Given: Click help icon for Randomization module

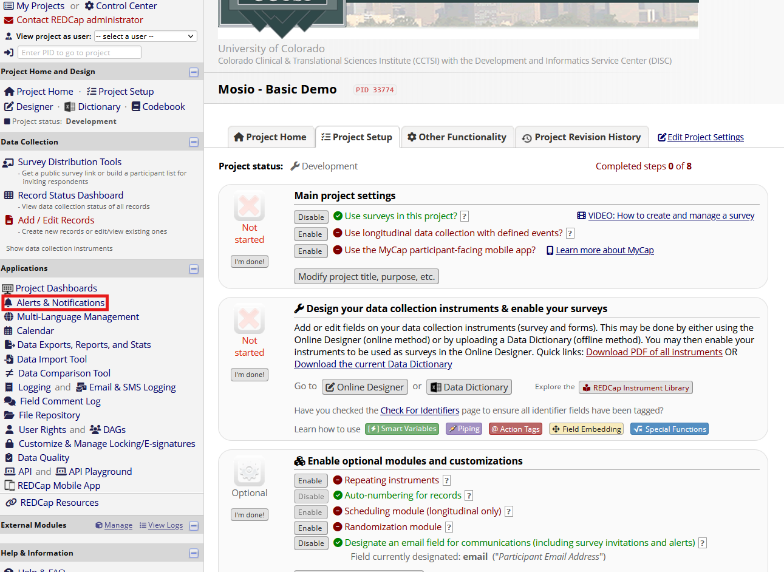Looking at the screenshot, I should [x=449, y=527].
